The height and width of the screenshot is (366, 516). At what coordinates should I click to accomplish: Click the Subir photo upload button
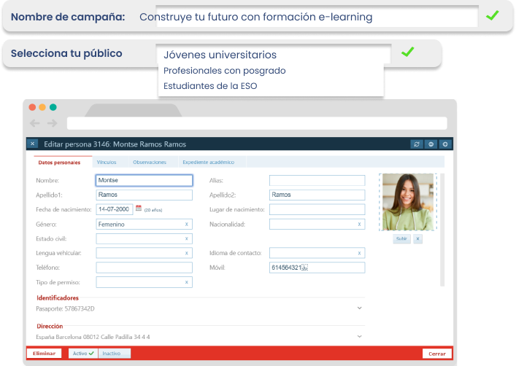[402, 238]
